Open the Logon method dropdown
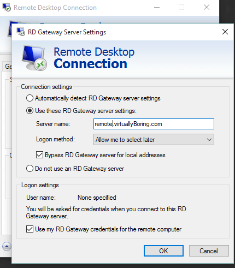This screenshot has width=235, height=268. pyautogui.click(x=154, y=140)
